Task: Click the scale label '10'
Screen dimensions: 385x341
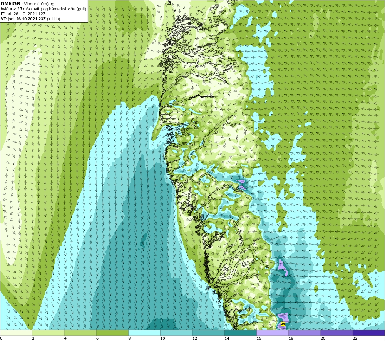Action: click(162, 338)
